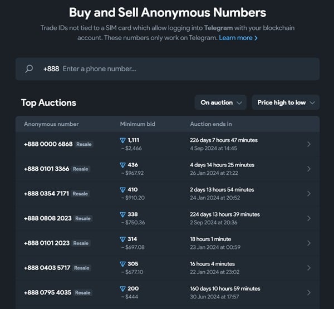Click the search magnifier icon
This screenshot has width=334, height=309.
click(x=30, y=69)
